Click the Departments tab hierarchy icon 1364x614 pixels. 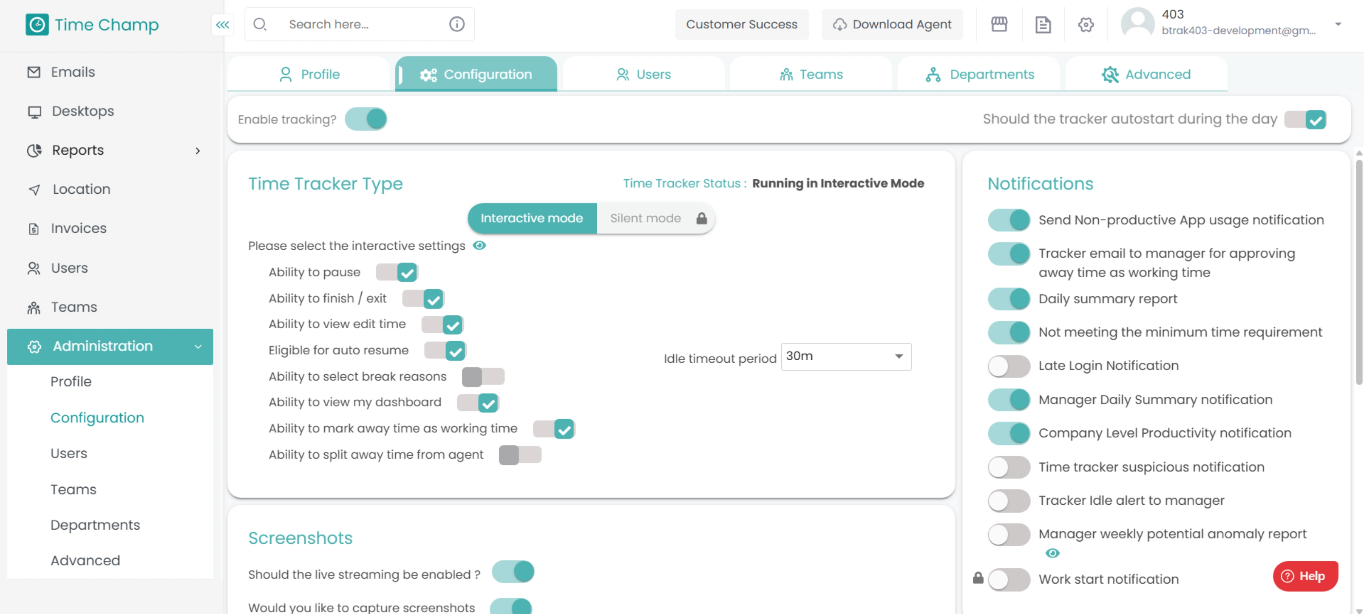(933, 75)
